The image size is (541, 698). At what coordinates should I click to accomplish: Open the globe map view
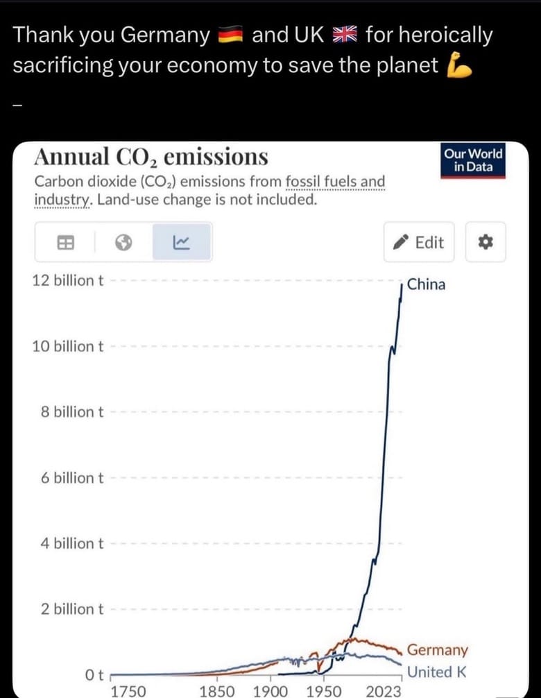(123, 242)
